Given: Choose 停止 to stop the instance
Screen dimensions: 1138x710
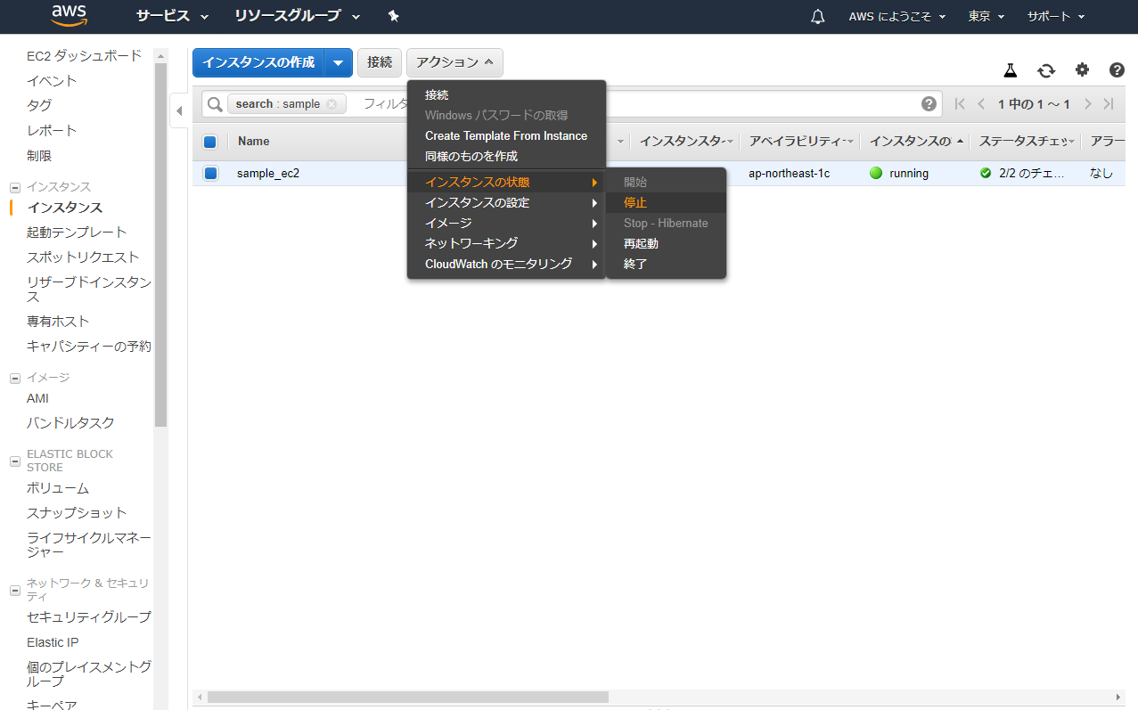Looking at the screenshot, I should pos(667,202).
